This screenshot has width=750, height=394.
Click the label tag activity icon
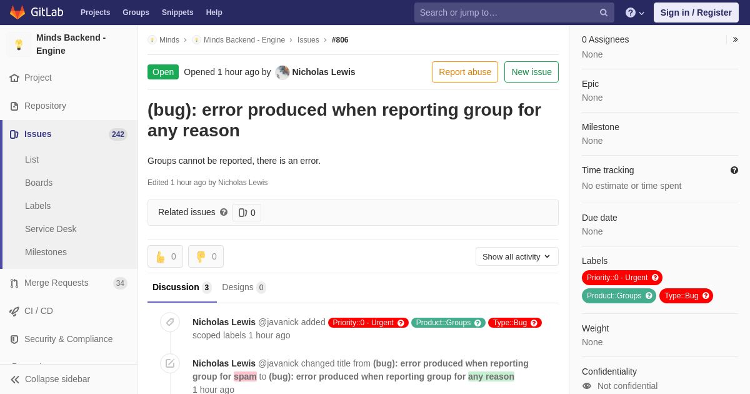tap(170, 322)
